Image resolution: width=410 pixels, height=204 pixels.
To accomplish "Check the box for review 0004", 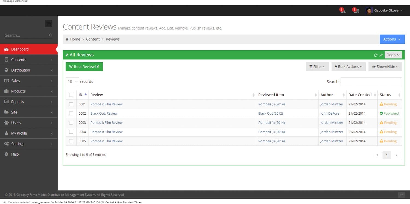I will point(71,132).
